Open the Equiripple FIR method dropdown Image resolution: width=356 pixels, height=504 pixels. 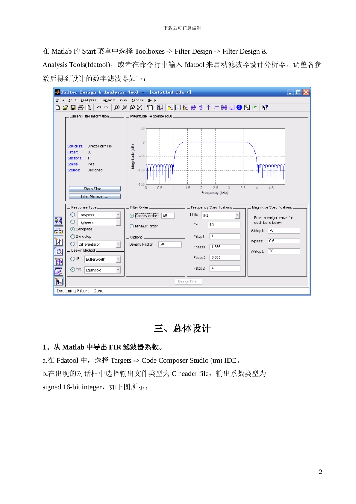118,270
